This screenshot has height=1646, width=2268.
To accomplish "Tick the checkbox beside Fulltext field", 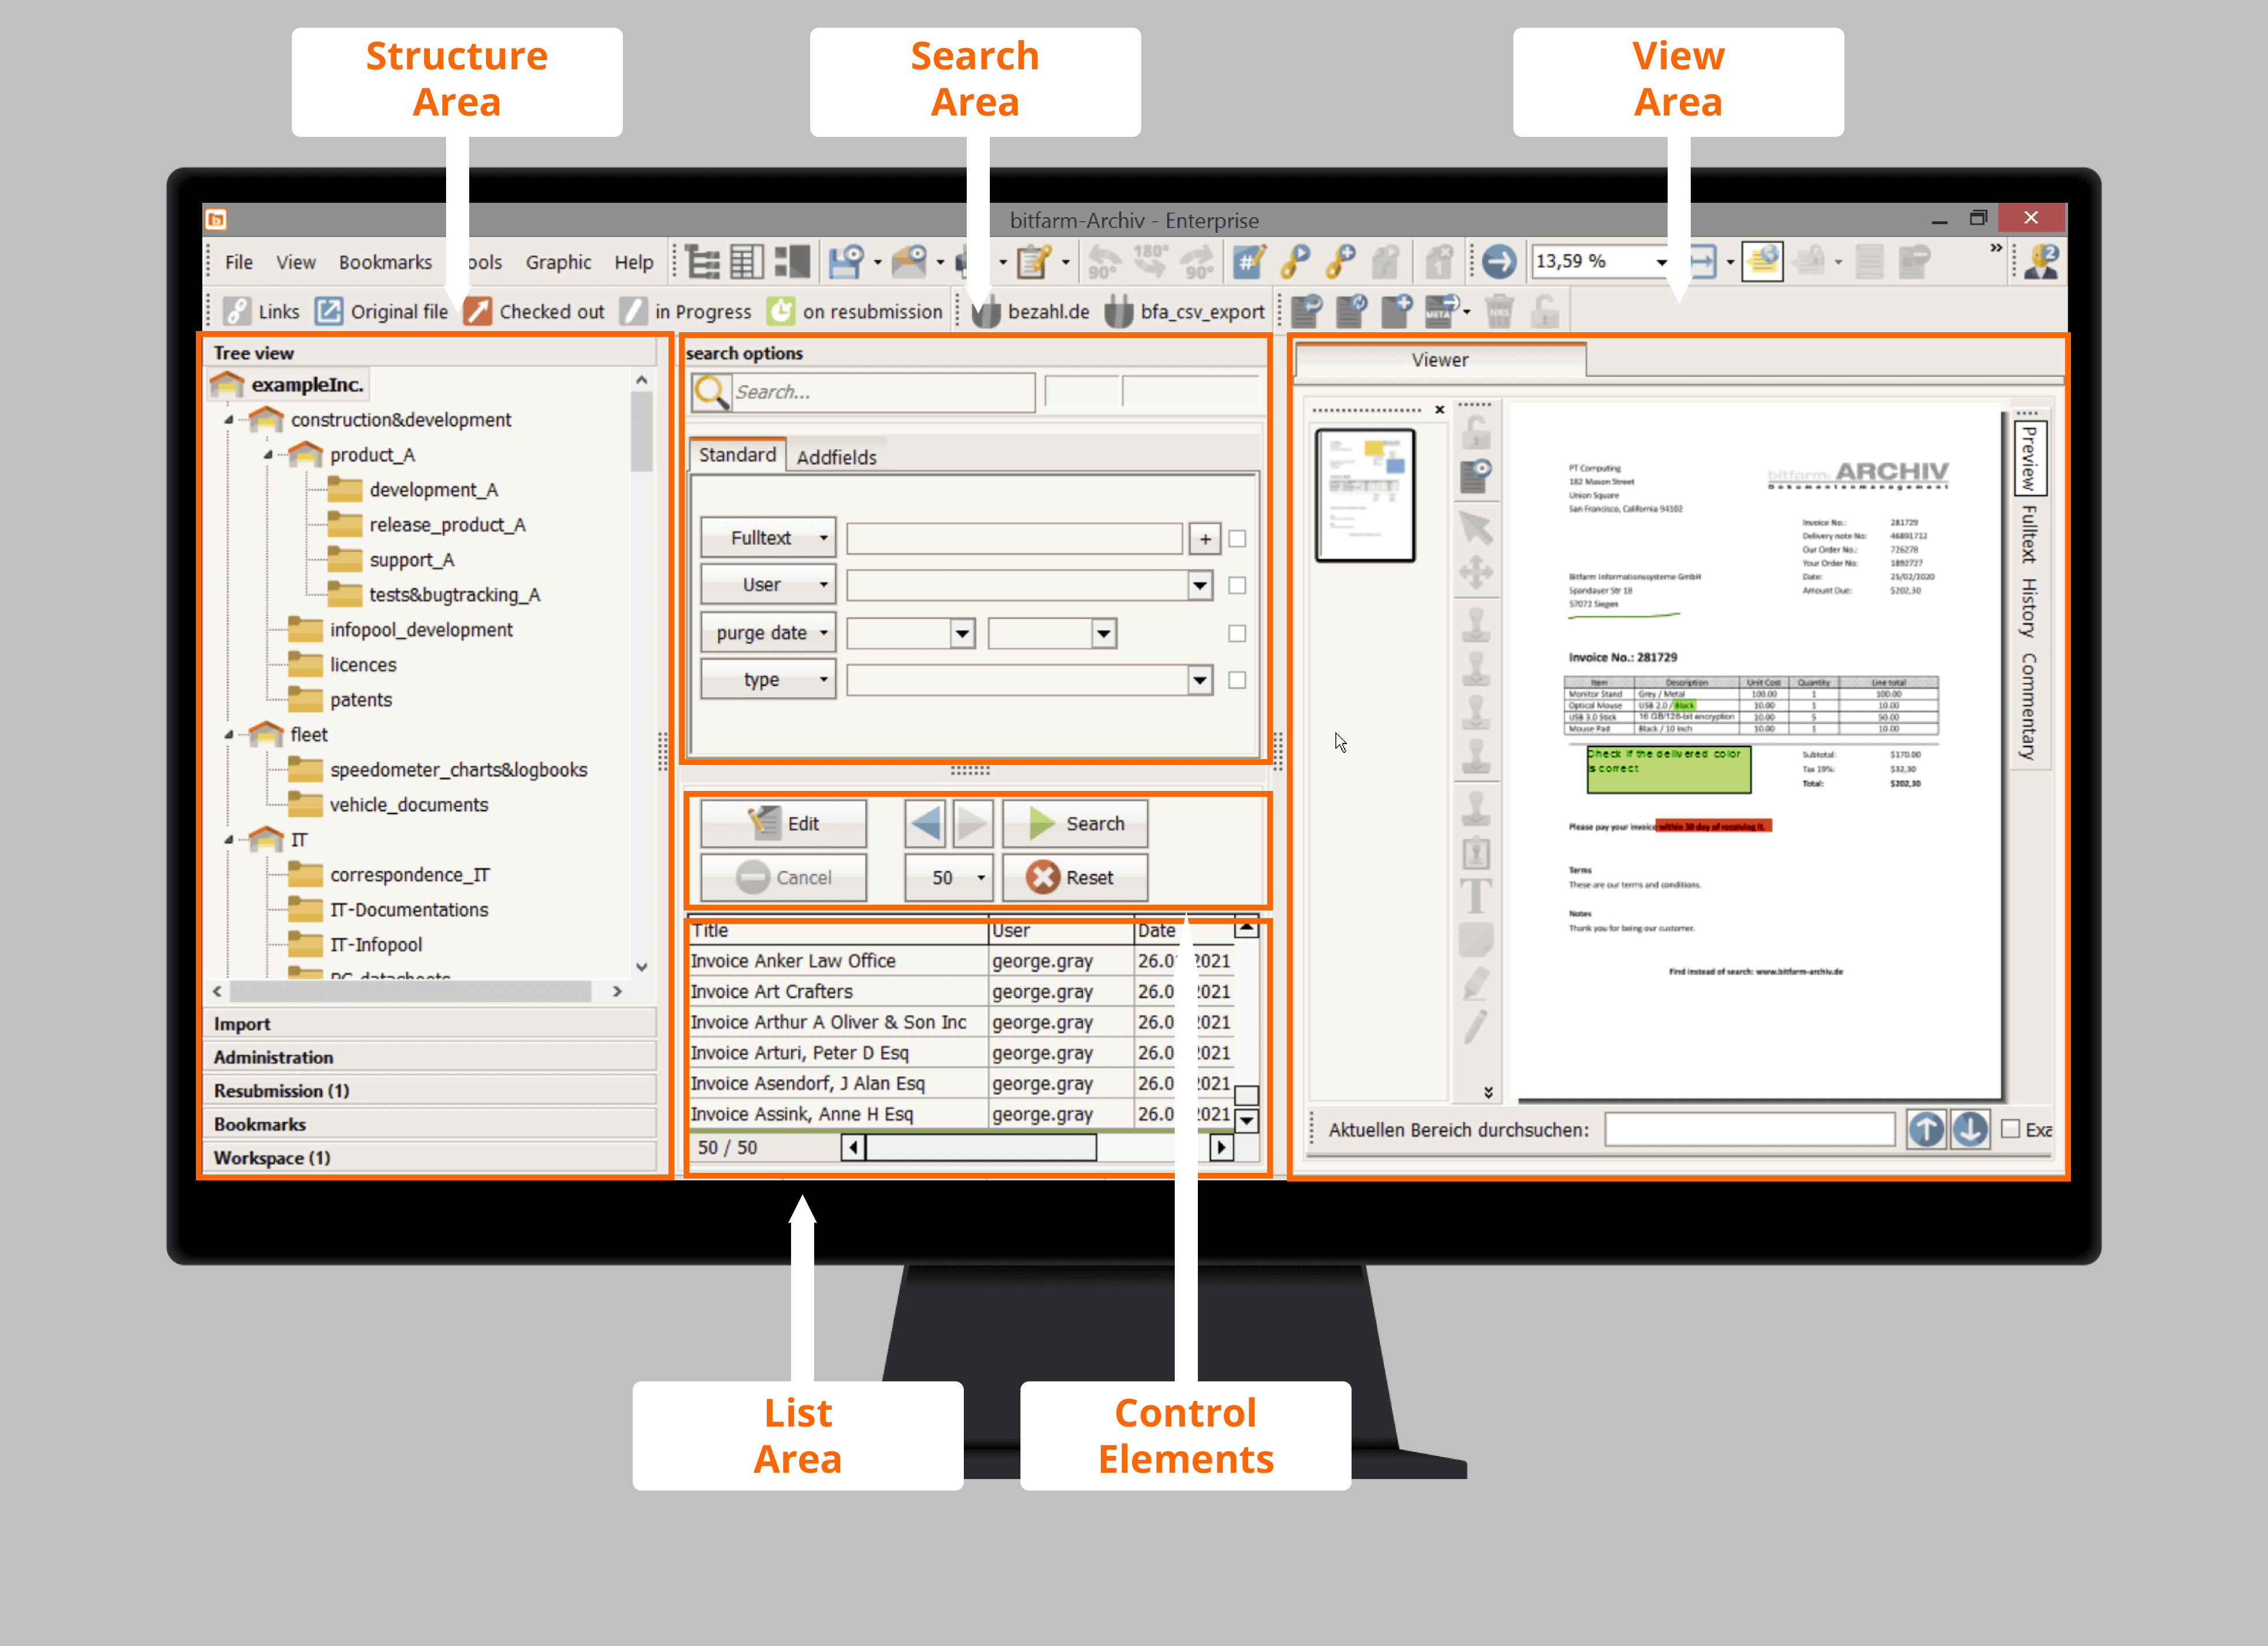I will [1237, 538].
